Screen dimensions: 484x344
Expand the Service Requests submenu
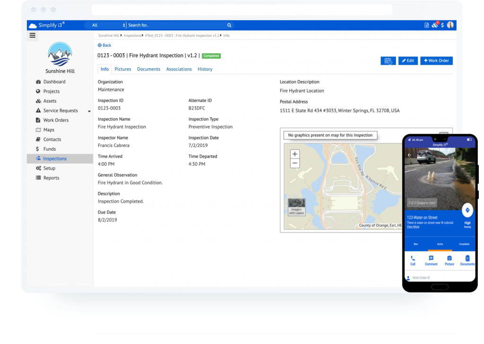tap(89, 111)
